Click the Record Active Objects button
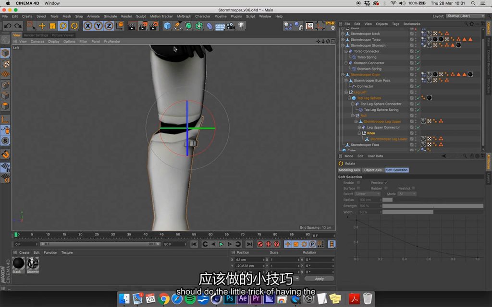Image resolution: width=492 pixels, height=307 pixels. (260, 244)
